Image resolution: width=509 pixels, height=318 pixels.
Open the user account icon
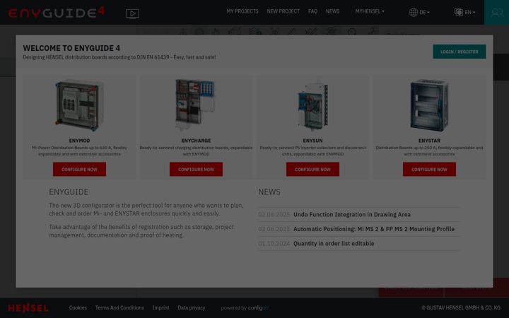(496, 12)
